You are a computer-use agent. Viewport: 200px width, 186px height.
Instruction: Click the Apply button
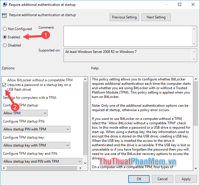tap(186, 179)
